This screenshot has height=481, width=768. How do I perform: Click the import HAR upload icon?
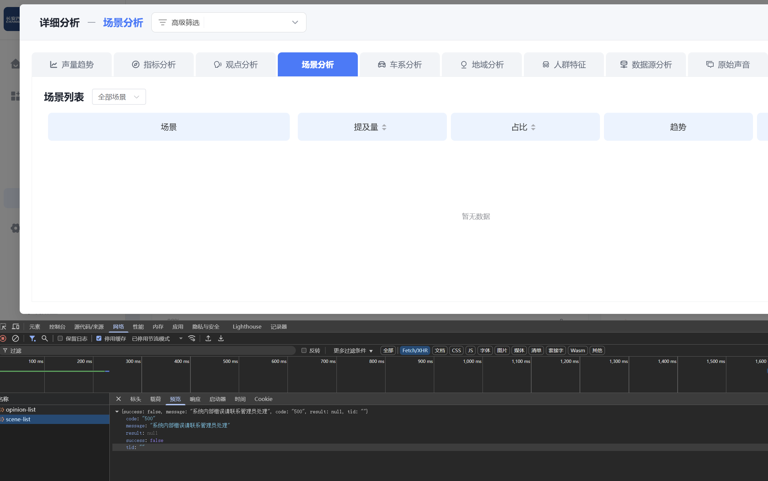(x=208, y=339)
